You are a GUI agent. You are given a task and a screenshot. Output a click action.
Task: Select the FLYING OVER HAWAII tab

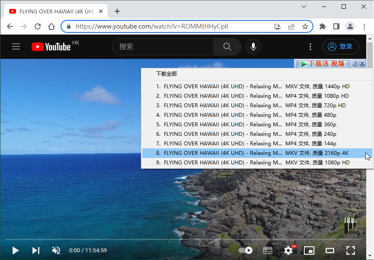point(56,11)
